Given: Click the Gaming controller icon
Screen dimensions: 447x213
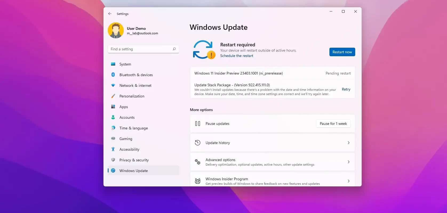Looking at the screenshot, I should 113,138.
